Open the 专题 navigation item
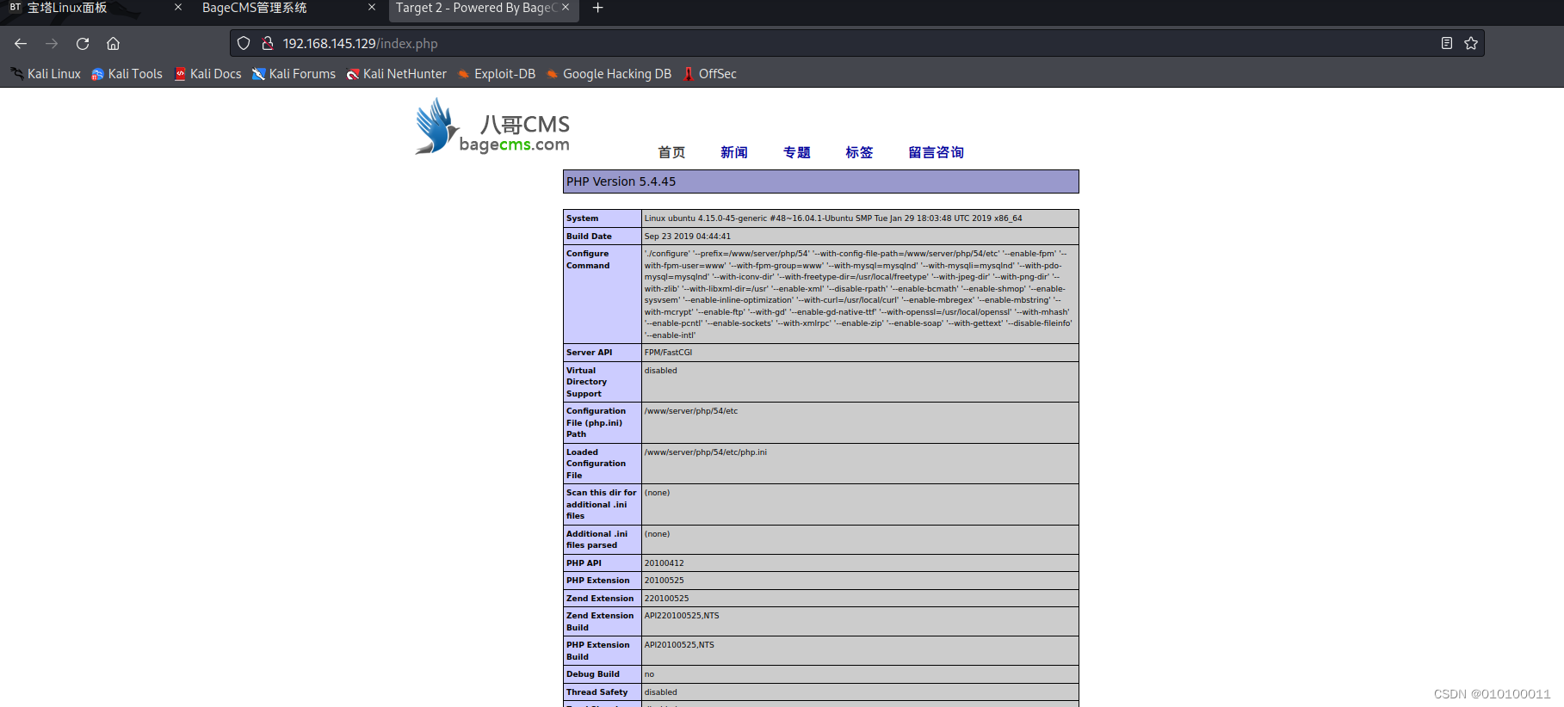Screen dimensions: 1564x707 tap(797, 152)
